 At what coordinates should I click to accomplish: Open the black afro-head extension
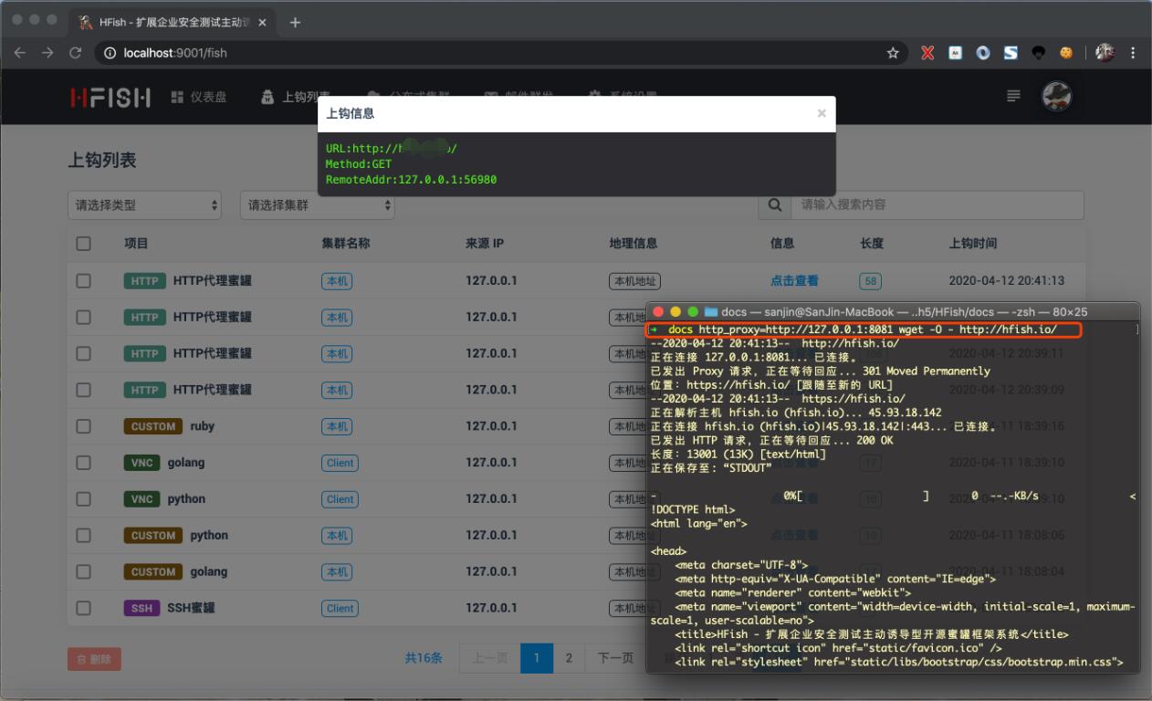tap(1038, 53)
